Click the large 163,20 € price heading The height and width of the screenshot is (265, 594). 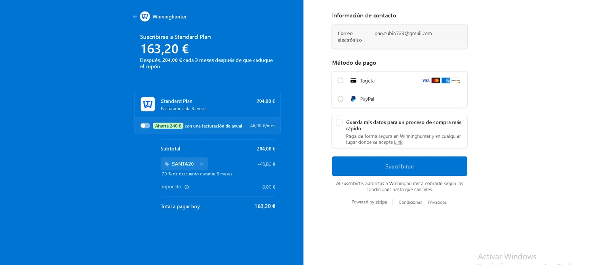pyautogui.click(x=164, y=49)
